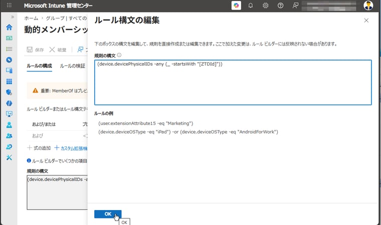
Task: Click inside the rule syntax text box
Action: point(233,82)
